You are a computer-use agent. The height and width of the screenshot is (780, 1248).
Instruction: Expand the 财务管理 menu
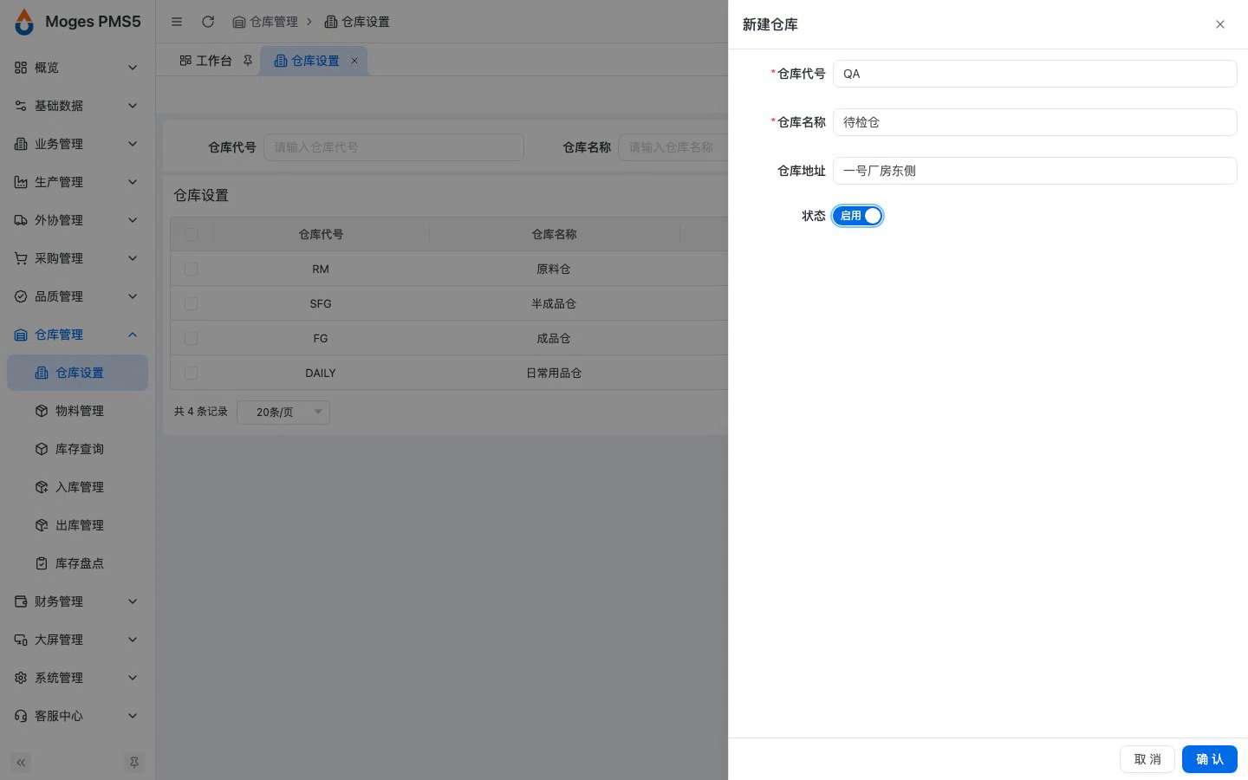pyautogui.click(x=77, y=601)
